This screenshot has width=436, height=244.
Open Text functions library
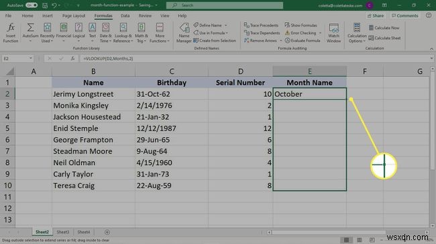(93, 33)
